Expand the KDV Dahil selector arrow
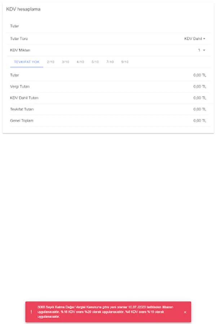The width and height of the screenshot is (216, 324). (204, 38)
